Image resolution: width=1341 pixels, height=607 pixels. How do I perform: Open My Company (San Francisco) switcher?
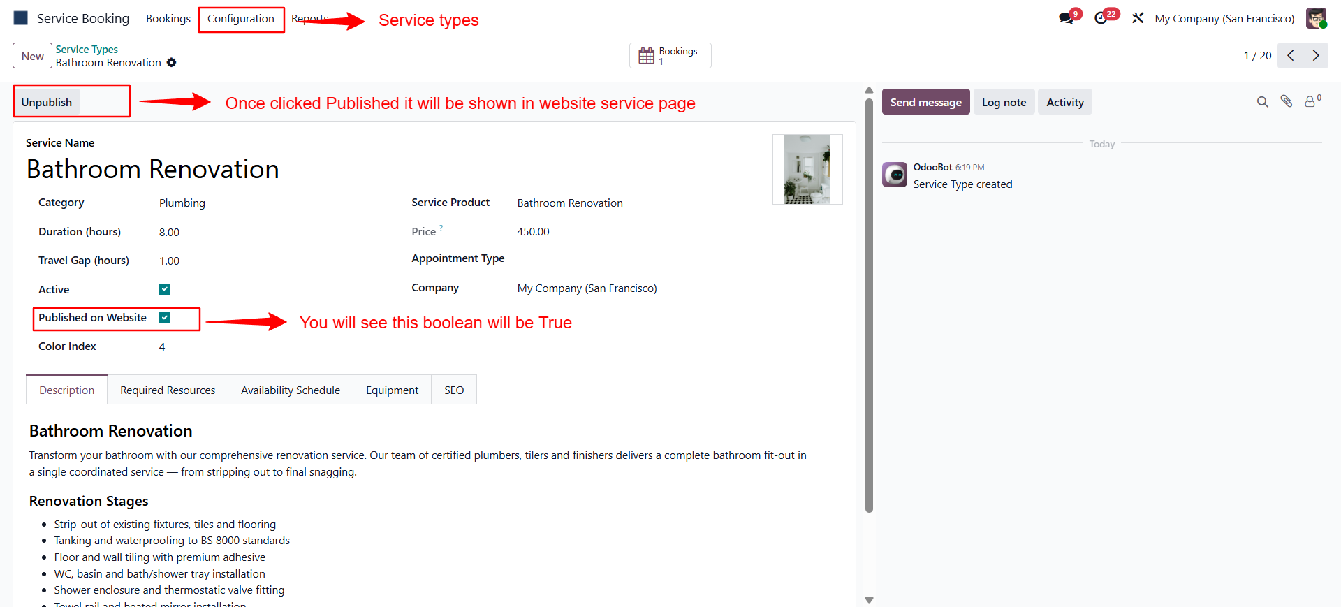(1224, 19)
